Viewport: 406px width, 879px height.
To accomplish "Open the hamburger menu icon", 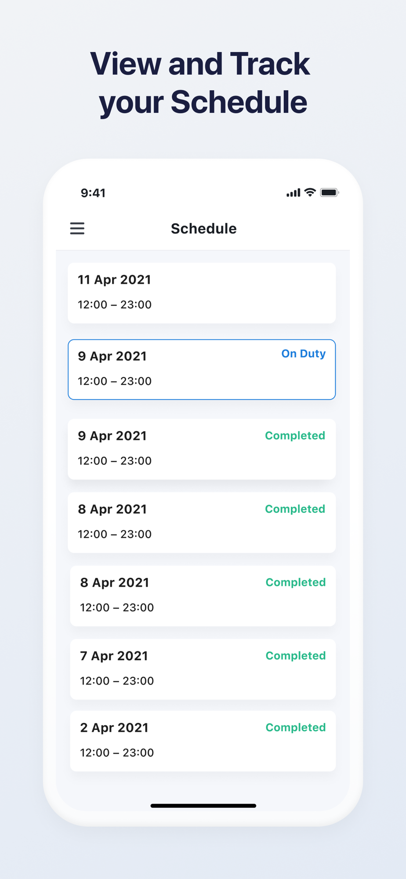I will (x=77, y=229).
